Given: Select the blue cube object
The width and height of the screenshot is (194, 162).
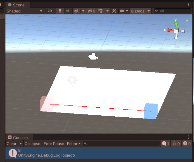Looking at the screenshot, I should click(x=151, y=111).
